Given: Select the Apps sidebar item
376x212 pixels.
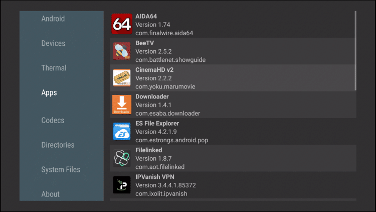Looking at the screenshot, I should tap(49, 92).
